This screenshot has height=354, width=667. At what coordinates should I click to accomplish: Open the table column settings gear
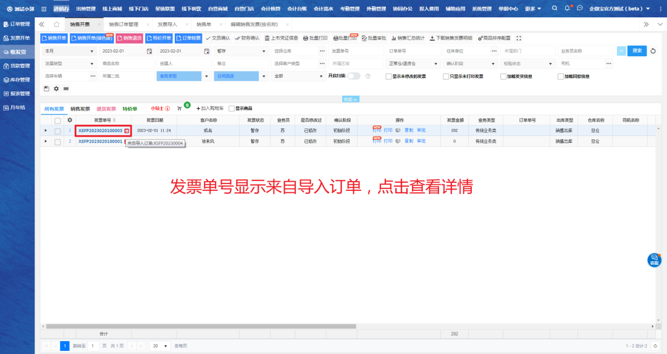pos(70,120)
